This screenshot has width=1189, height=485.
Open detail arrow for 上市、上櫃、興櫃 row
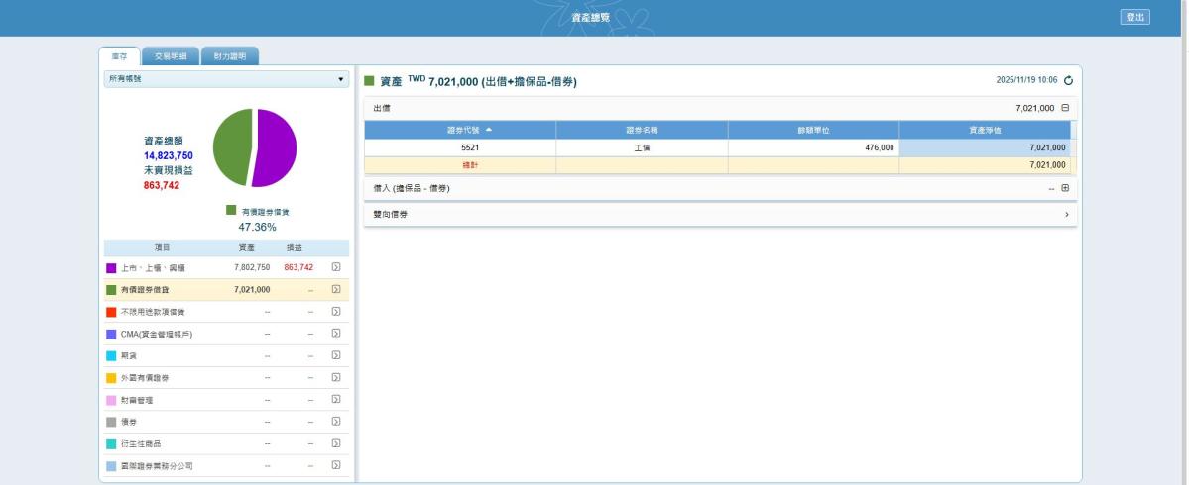pyautogui.click(x=336, y=267)
